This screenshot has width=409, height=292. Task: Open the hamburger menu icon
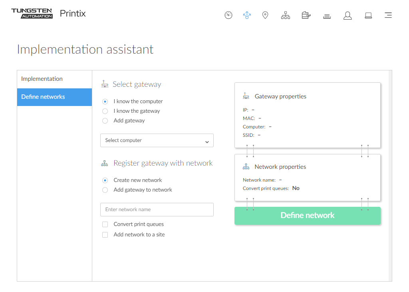(x=388, y=15)
